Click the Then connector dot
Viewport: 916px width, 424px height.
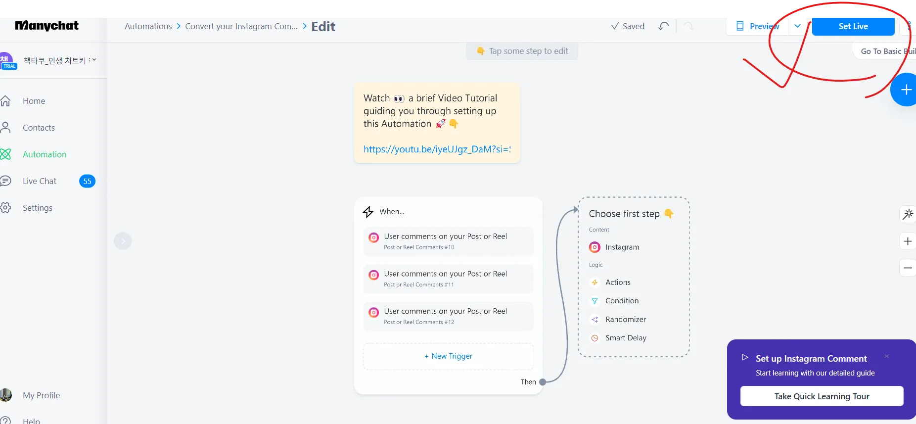pos(543,382)
